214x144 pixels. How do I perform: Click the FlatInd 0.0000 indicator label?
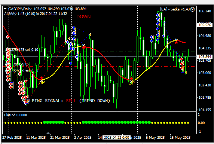[x=16, y=115]
